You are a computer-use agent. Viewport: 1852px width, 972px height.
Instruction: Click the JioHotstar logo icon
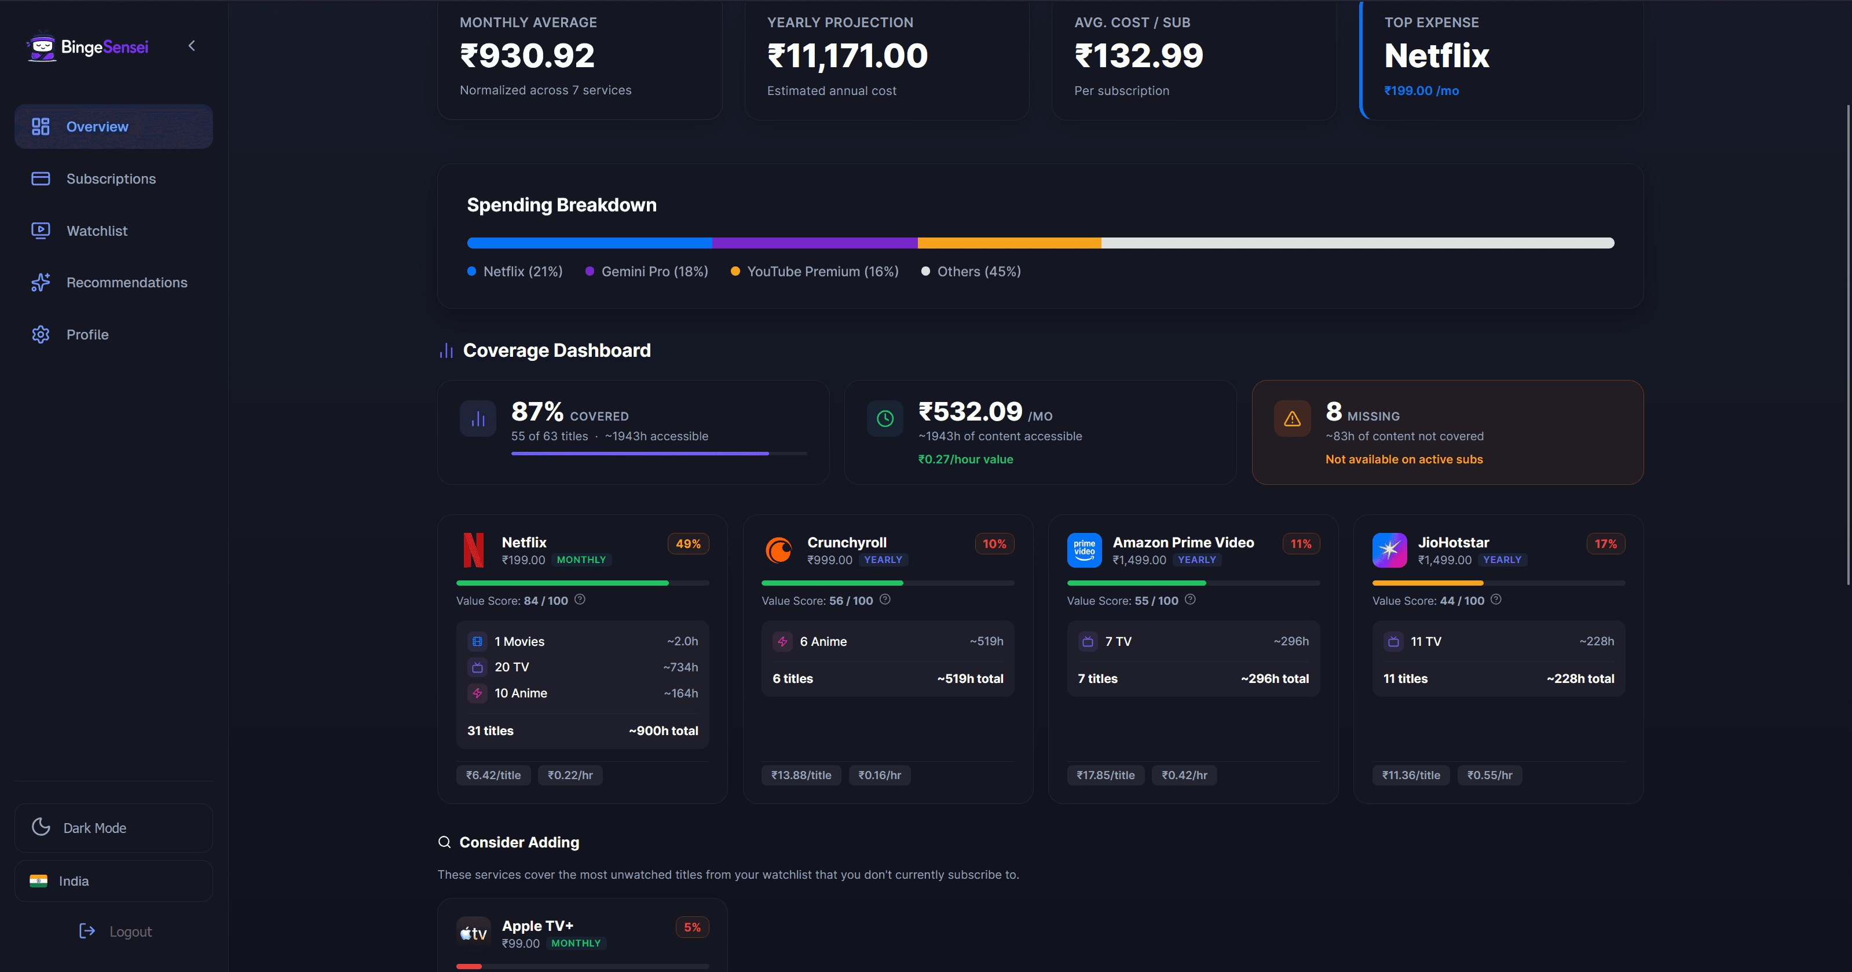click(x=1390, y=550)
